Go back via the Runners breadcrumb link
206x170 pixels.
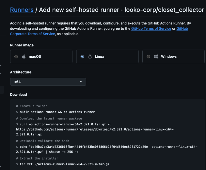pyautogui.click(x=22, y=10)
